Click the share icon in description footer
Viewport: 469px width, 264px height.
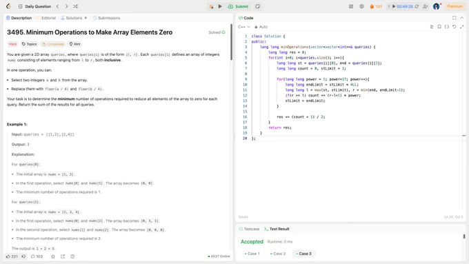[x=63, y=256]
